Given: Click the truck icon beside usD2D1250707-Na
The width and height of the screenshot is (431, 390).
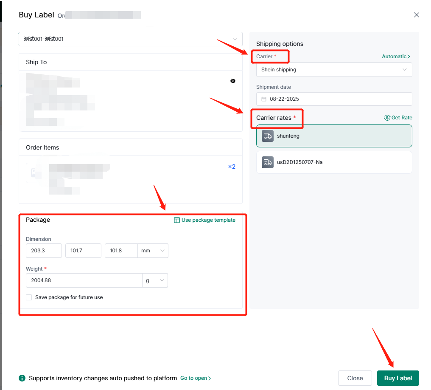Looking at the screenshot, I should point(267,162).
